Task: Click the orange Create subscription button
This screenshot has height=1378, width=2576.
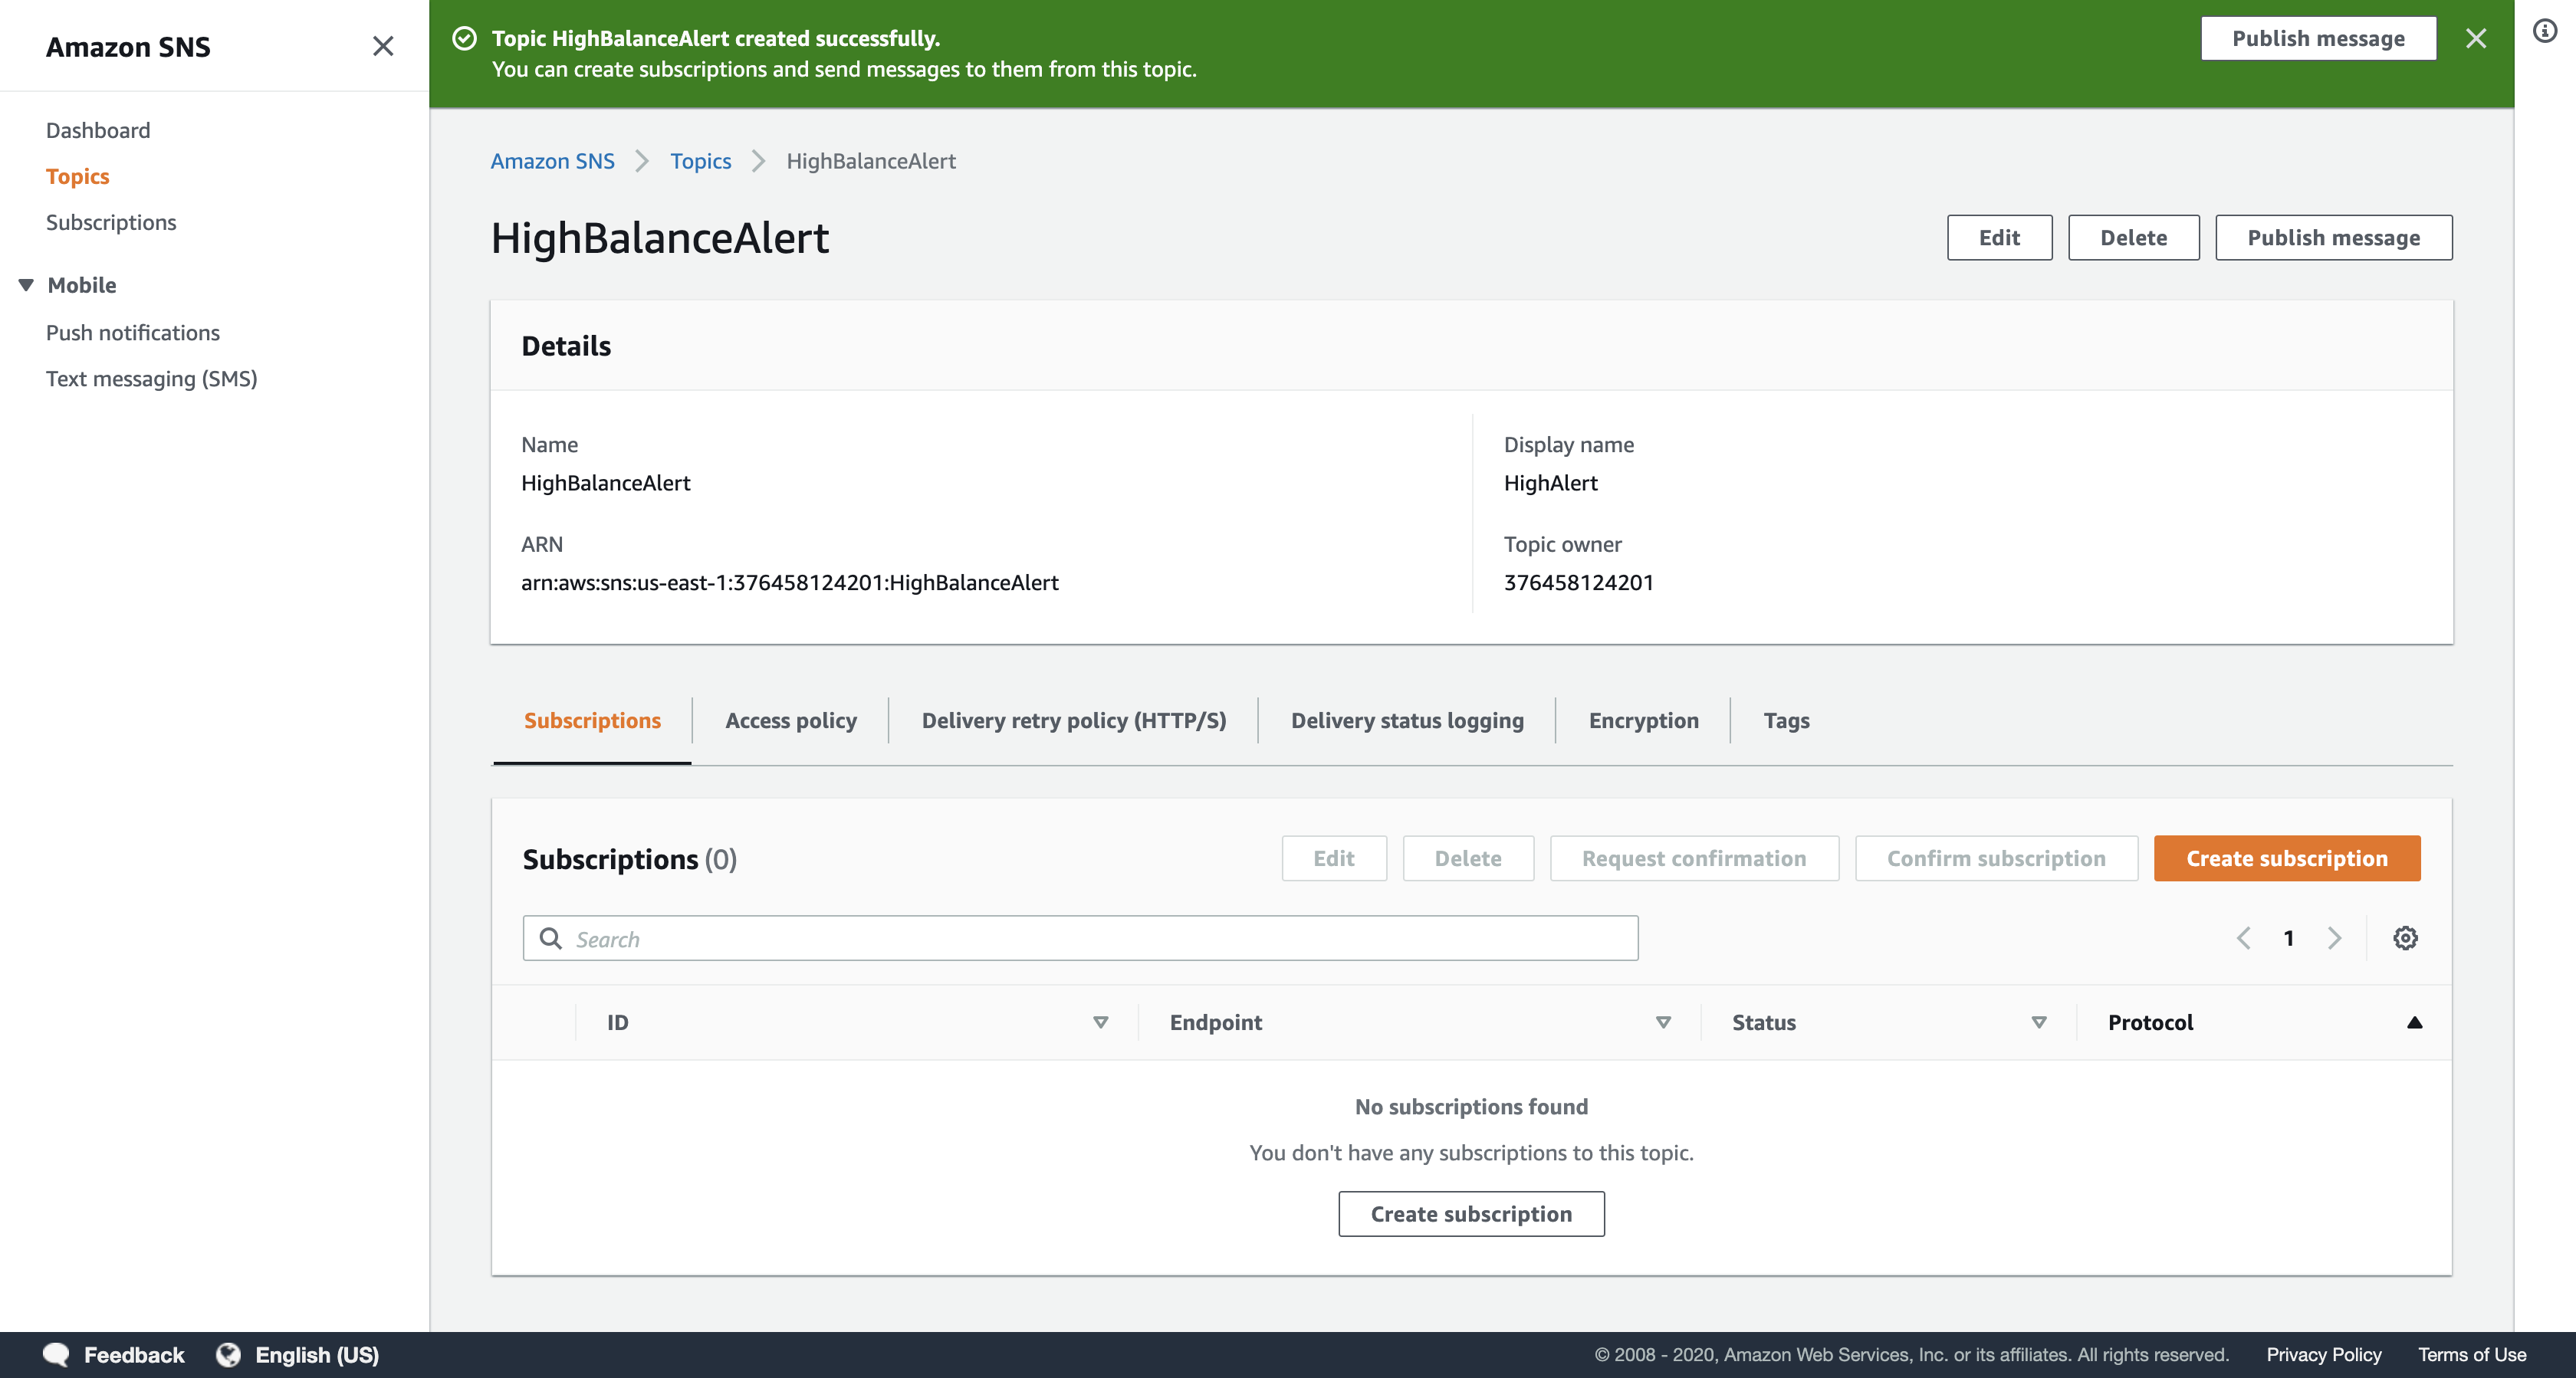Action: (2286, 858)
